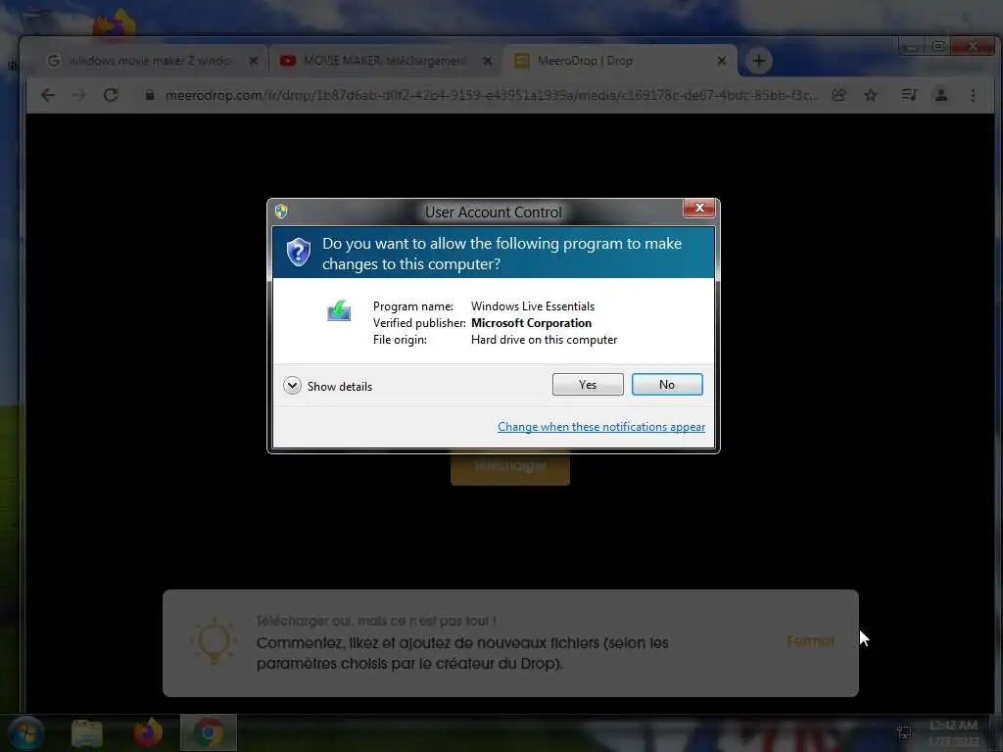Image resolution: width=1003 pixels, height=752 pixels.
Task: Go back in Chrome
Action: pyautogui.click(x=48, y=95)
